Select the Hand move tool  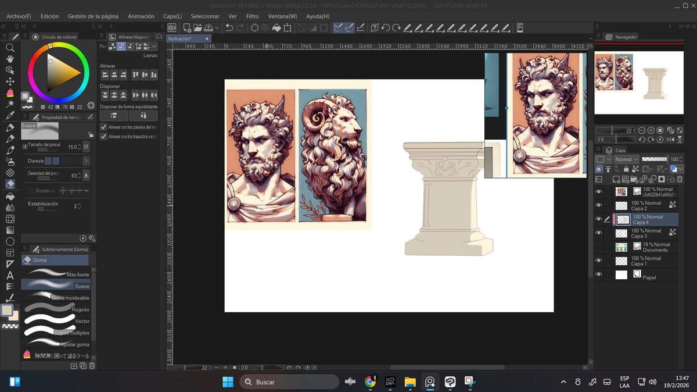10,59
